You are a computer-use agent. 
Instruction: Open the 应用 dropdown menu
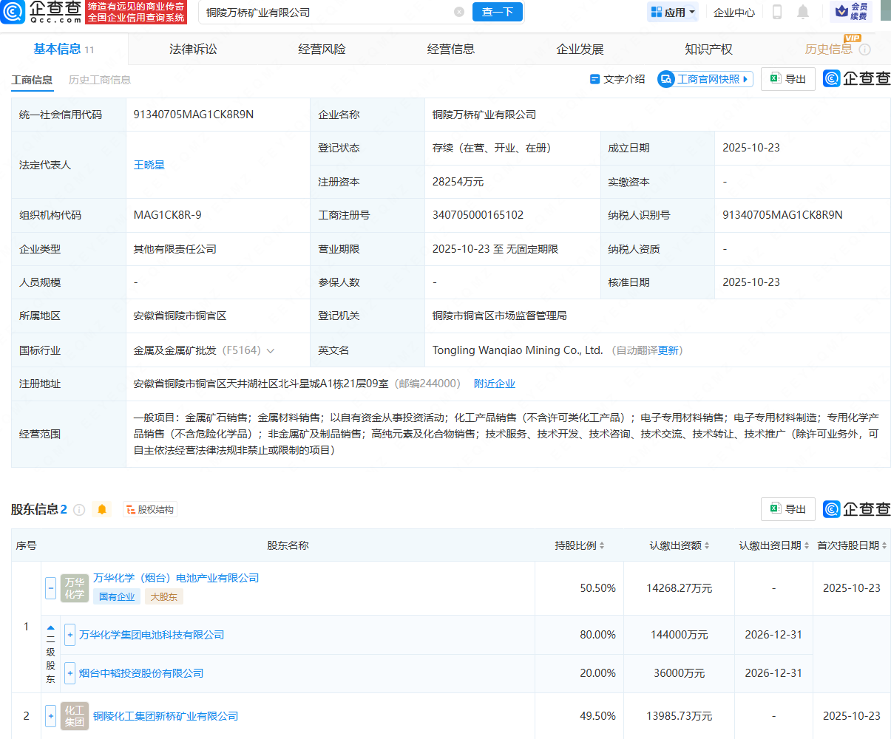pos(671,12)
